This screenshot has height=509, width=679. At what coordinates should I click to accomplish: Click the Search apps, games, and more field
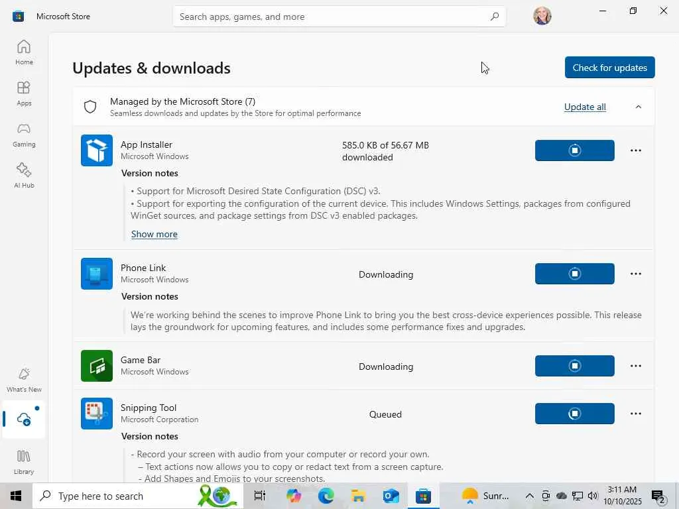click(339, 17)
